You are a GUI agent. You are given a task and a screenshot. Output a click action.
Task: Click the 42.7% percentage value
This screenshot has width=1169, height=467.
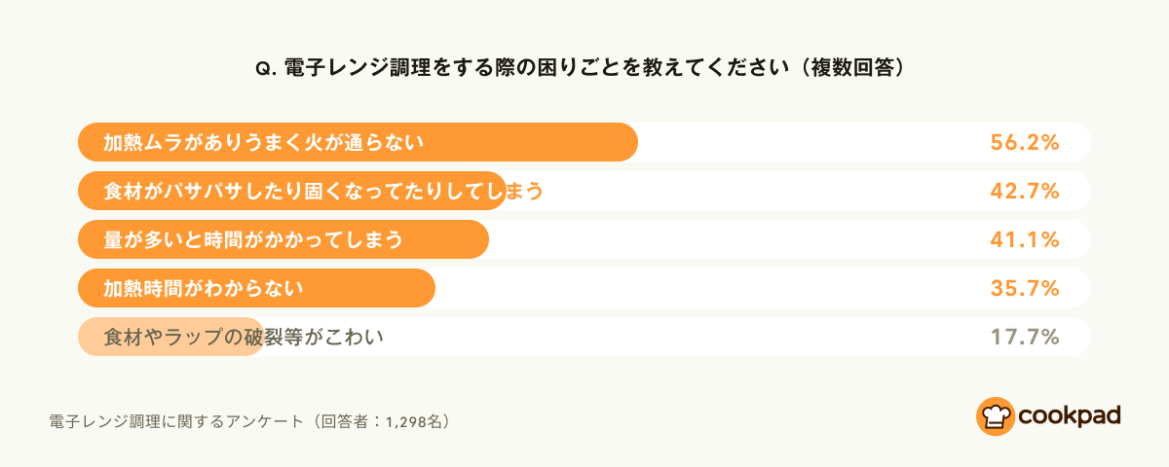pyautogui.click(x=1025, y=191)
